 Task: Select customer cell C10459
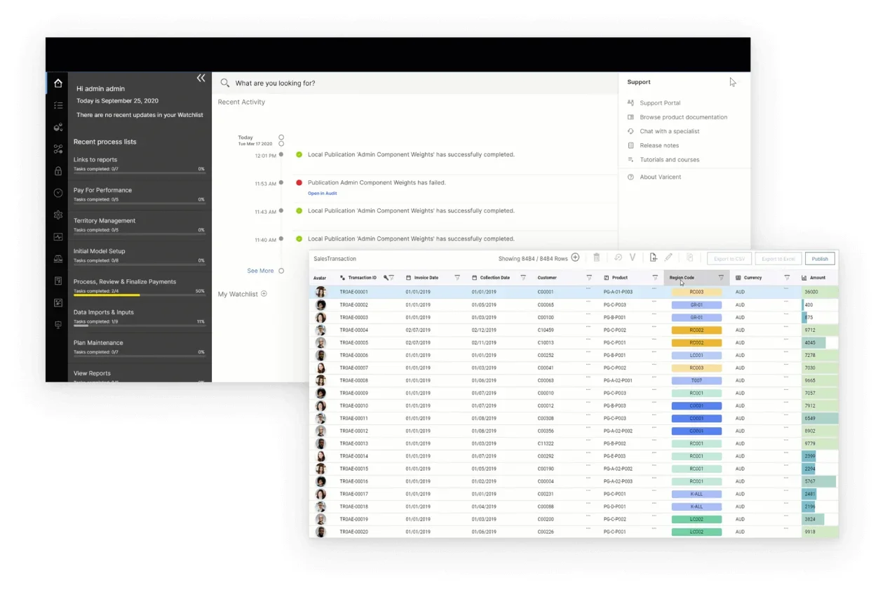click(546, 330)
